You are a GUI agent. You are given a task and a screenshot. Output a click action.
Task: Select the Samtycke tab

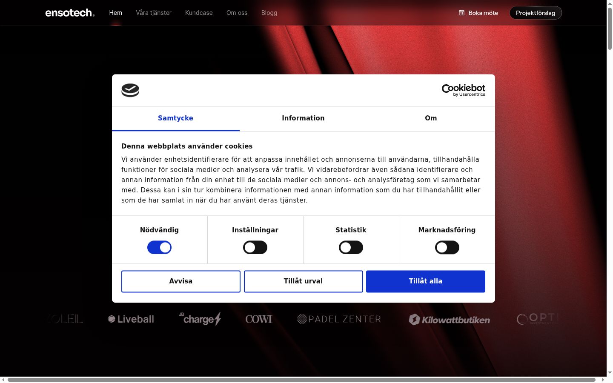[175, 118]
